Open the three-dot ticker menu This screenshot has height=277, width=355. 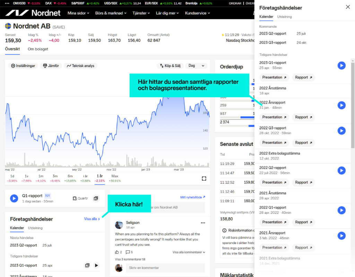pyautogui.click(x=7, y=3)
